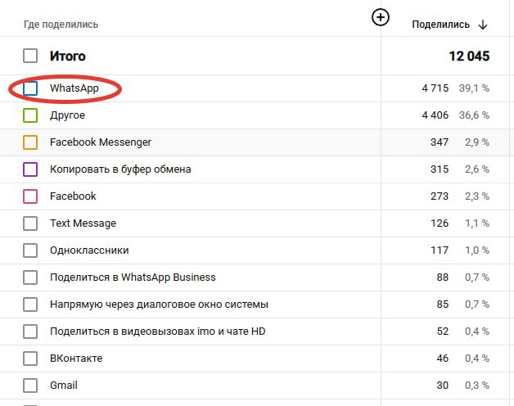The width and height of the screenshot is (514, 406).
Task: Enable the pink Facebook checkbox
Action: [30, 196]
